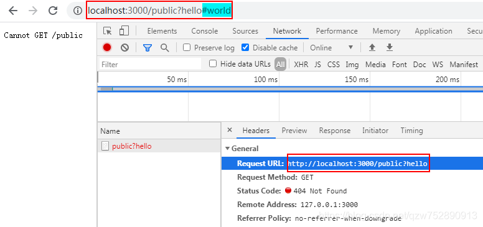Click the document icon beside public?hello

[x=105, y=146]
